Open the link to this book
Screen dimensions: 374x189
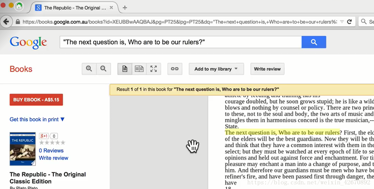pyautogui.click(x=175, y=69)
